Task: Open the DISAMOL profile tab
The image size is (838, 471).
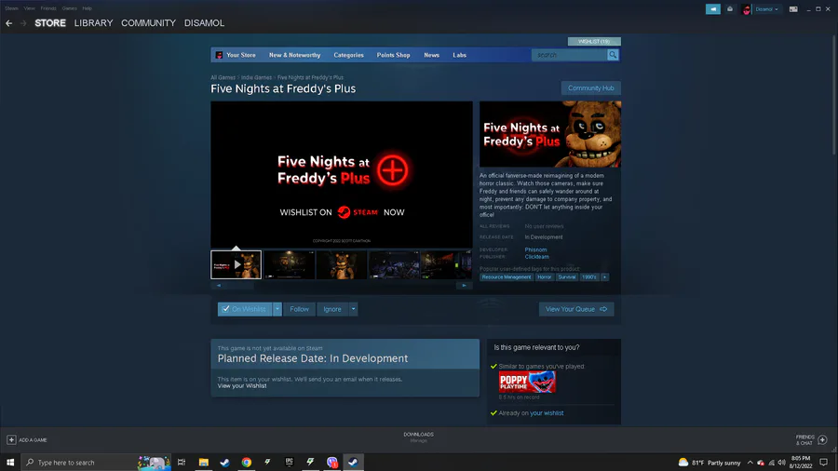Action: pyautogui.click(x=204, y=23)
